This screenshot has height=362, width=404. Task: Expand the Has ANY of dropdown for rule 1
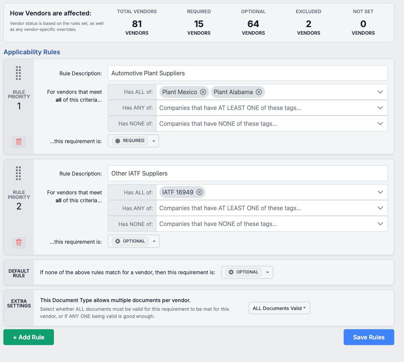[380, 108]
